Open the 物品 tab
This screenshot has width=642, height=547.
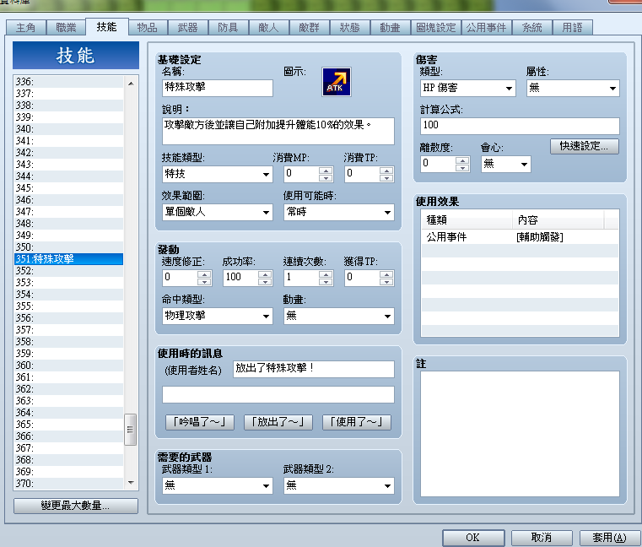pyautogui.click(x=148, y=28)
